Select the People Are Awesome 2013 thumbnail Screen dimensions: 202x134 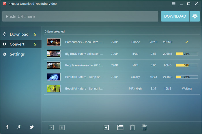54,65
